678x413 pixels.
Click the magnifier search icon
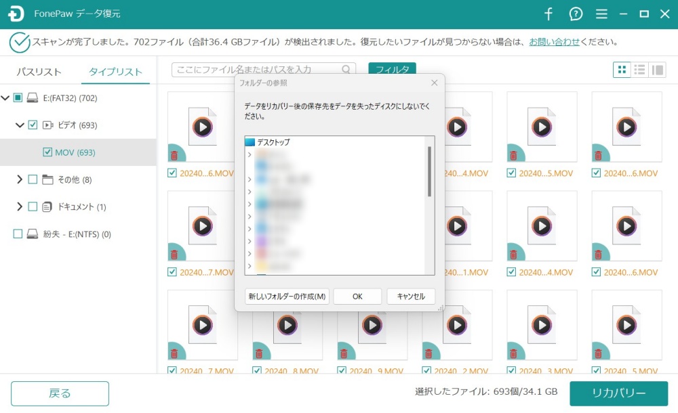[346, 69]
